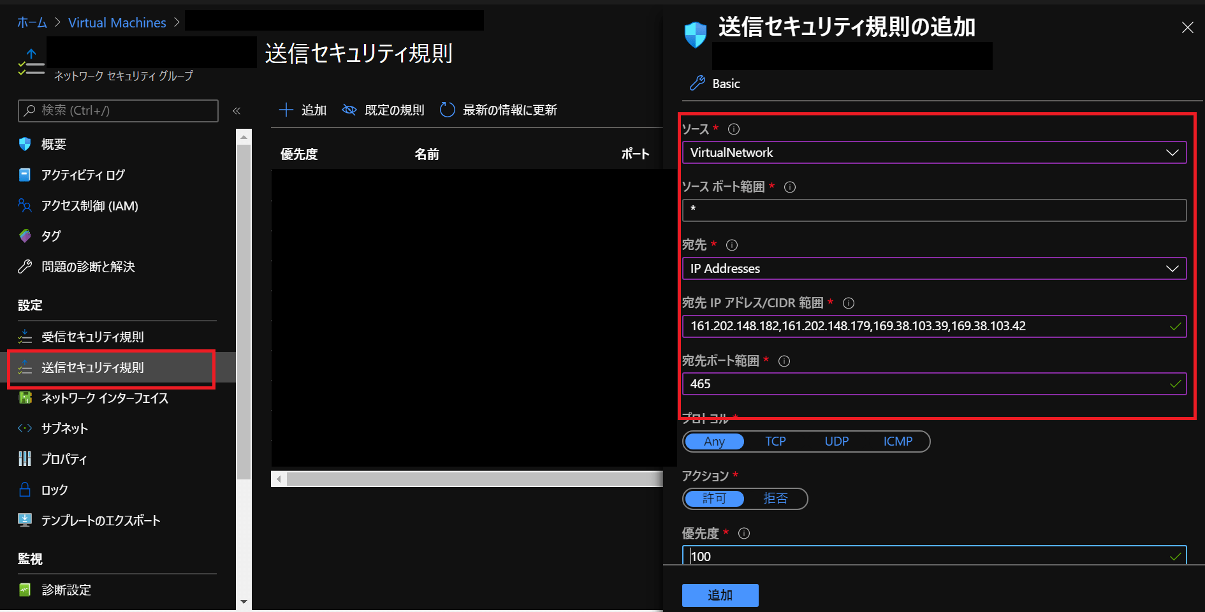Click the 宛先ポート範囲 field with 465

click(x=934, y=384)
